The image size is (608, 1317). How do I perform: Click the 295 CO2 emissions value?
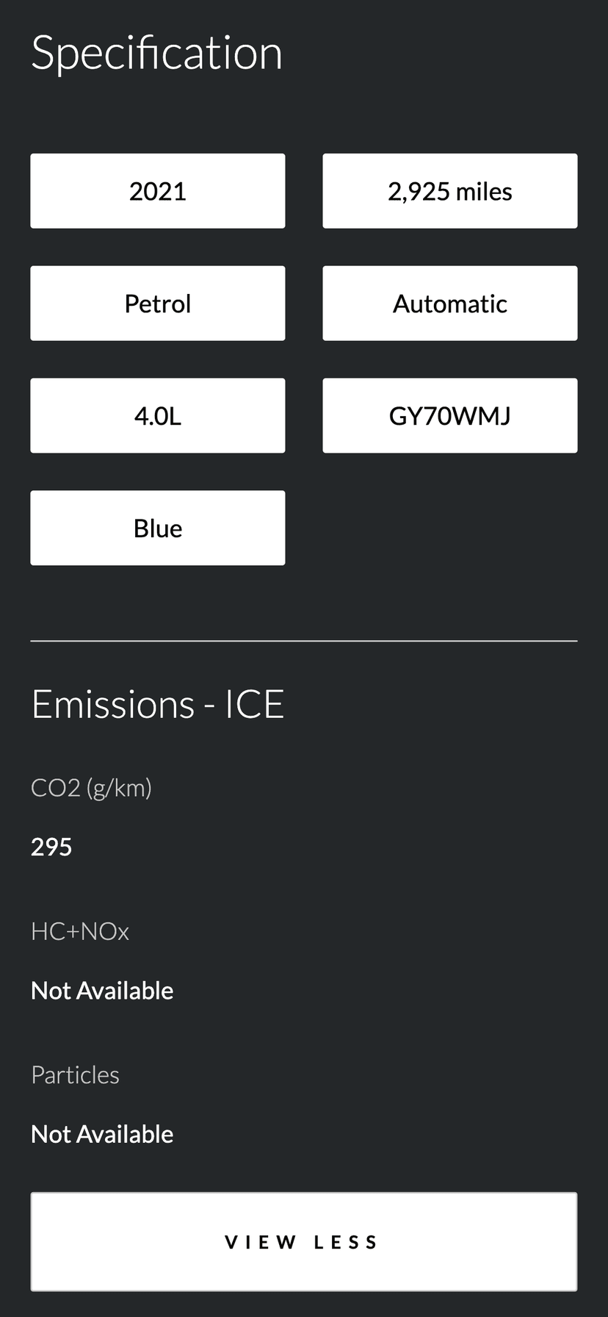click(51, 846)
